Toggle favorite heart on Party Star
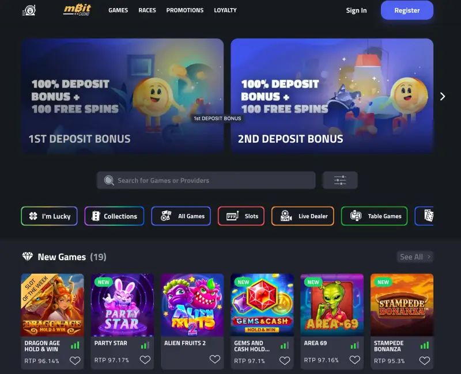 pos(145,360)
